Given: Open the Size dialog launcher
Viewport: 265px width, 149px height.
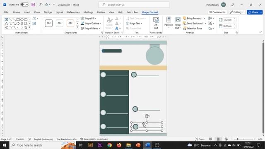Looking at the screenshot, I should 236,32.
